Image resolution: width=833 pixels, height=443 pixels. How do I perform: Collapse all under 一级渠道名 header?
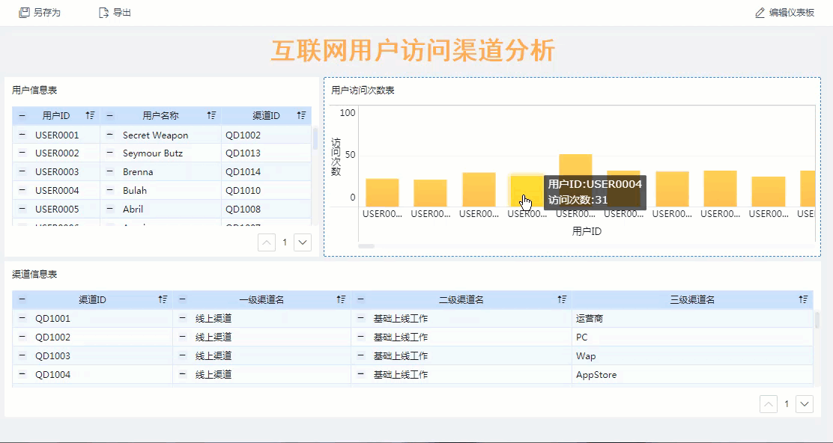pos(182,300)
